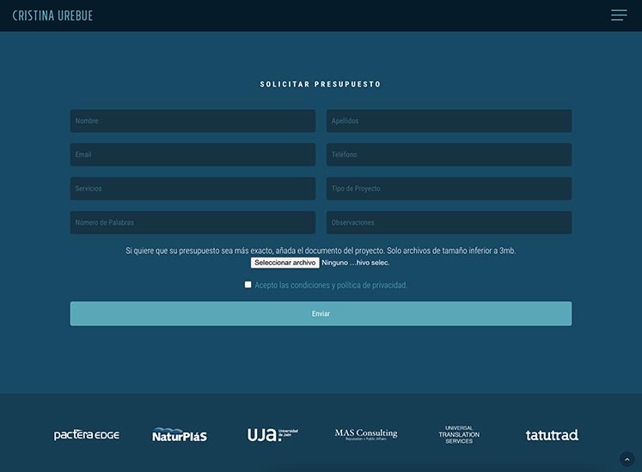Focus the Email input field
642x472 pixels.
pyautogui.click(x=193, y=154)
